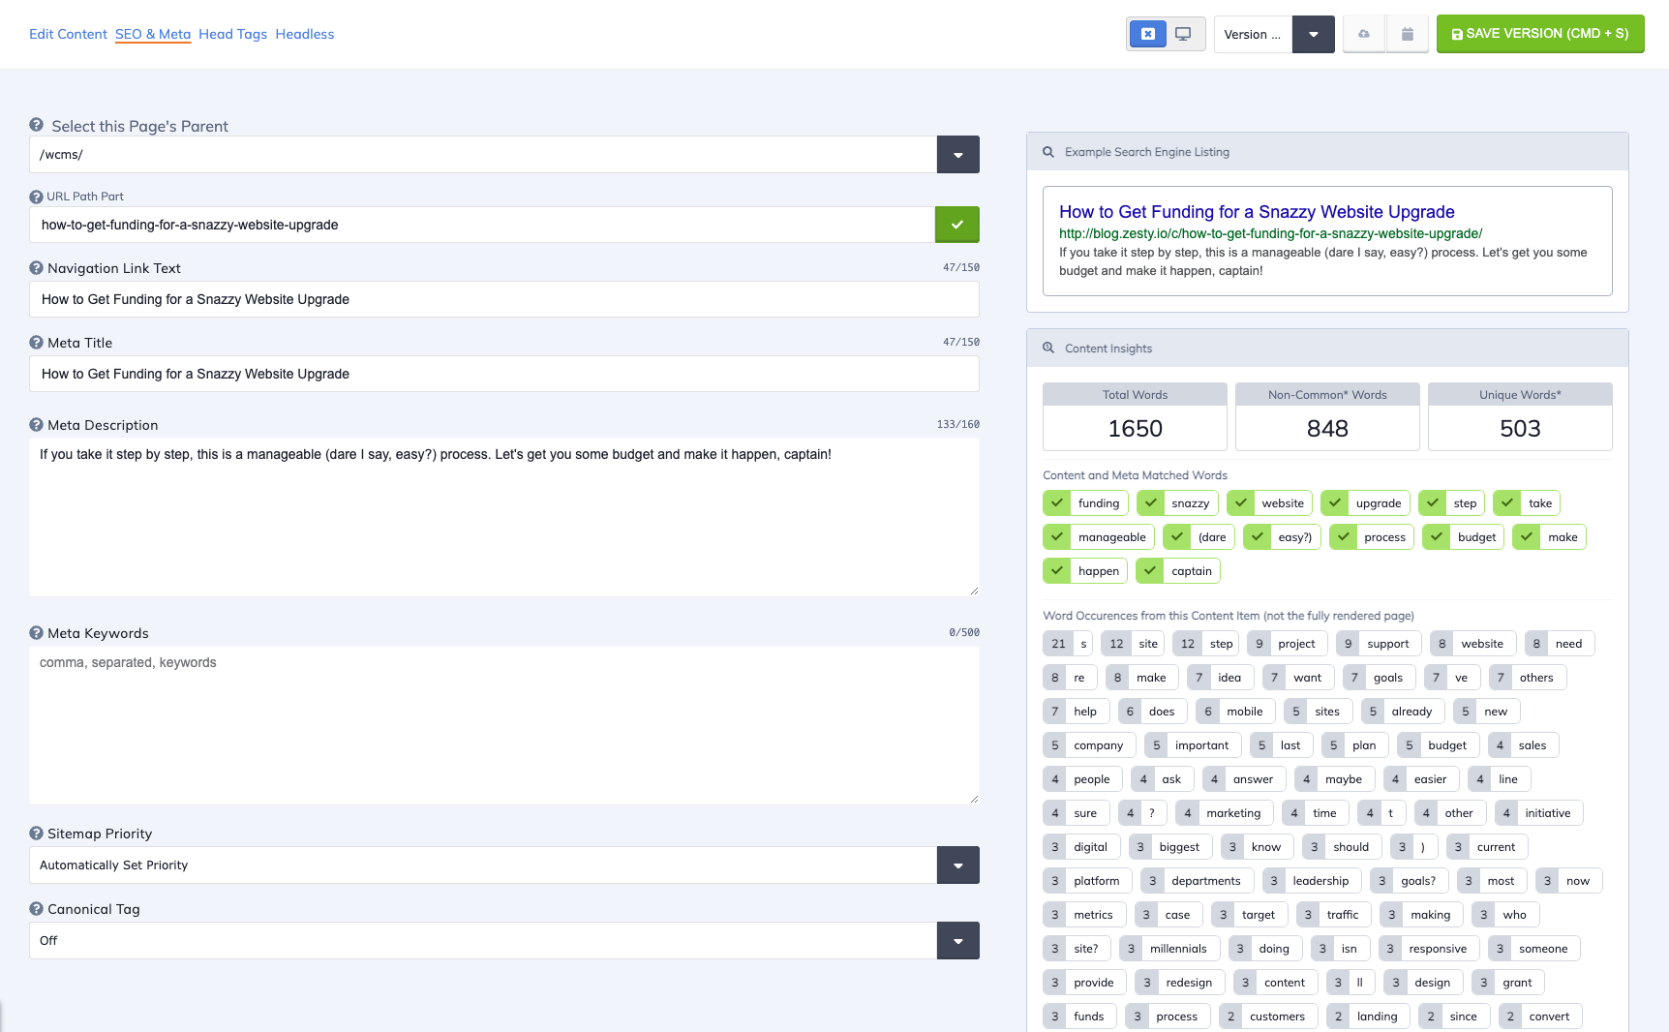Open the Canonical Tag dropdown
Viewport: 1669px width, 1032px height.
pos(956,940)
